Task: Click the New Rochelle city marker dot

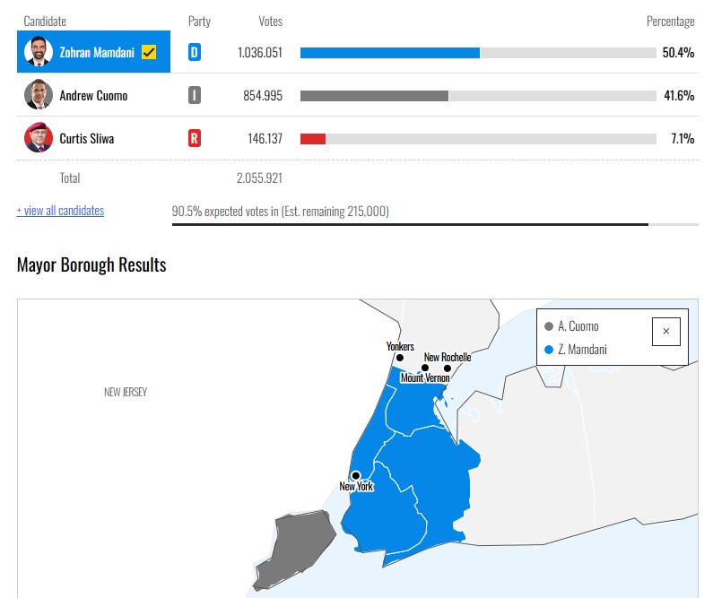Action: (x=447, y=368)
